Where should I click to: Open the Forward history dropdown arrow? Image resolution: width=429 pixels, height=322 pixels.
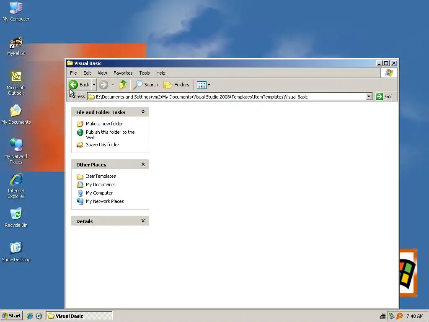(113, 85)
